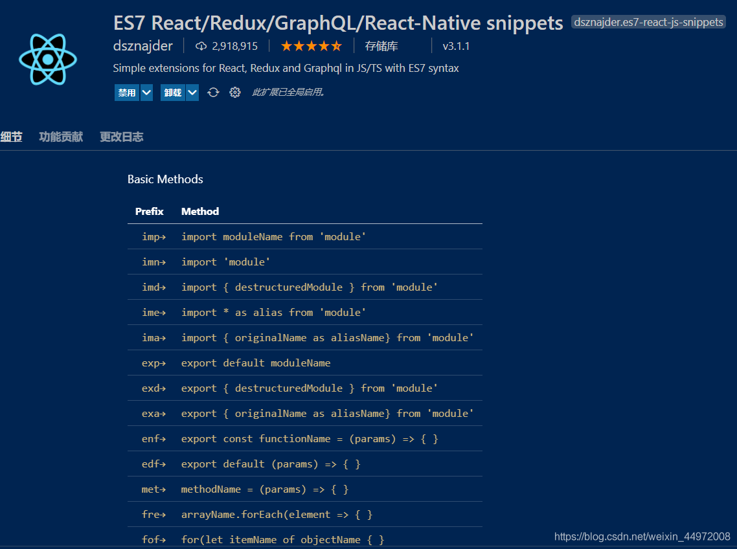Click the five-star rating
Screen dimensions: 737x549
pos(311,46)
